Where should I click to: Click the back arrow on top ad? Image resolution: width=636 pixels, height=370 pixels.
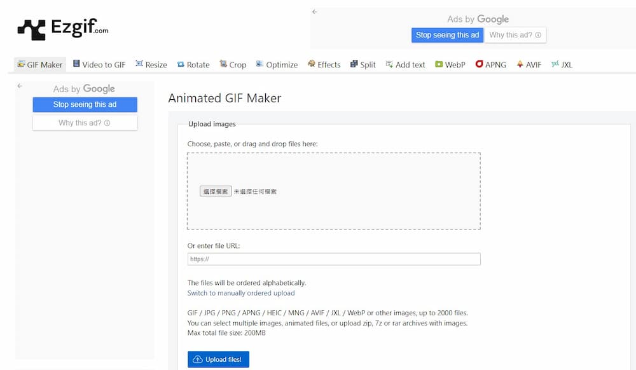(315, 11)
